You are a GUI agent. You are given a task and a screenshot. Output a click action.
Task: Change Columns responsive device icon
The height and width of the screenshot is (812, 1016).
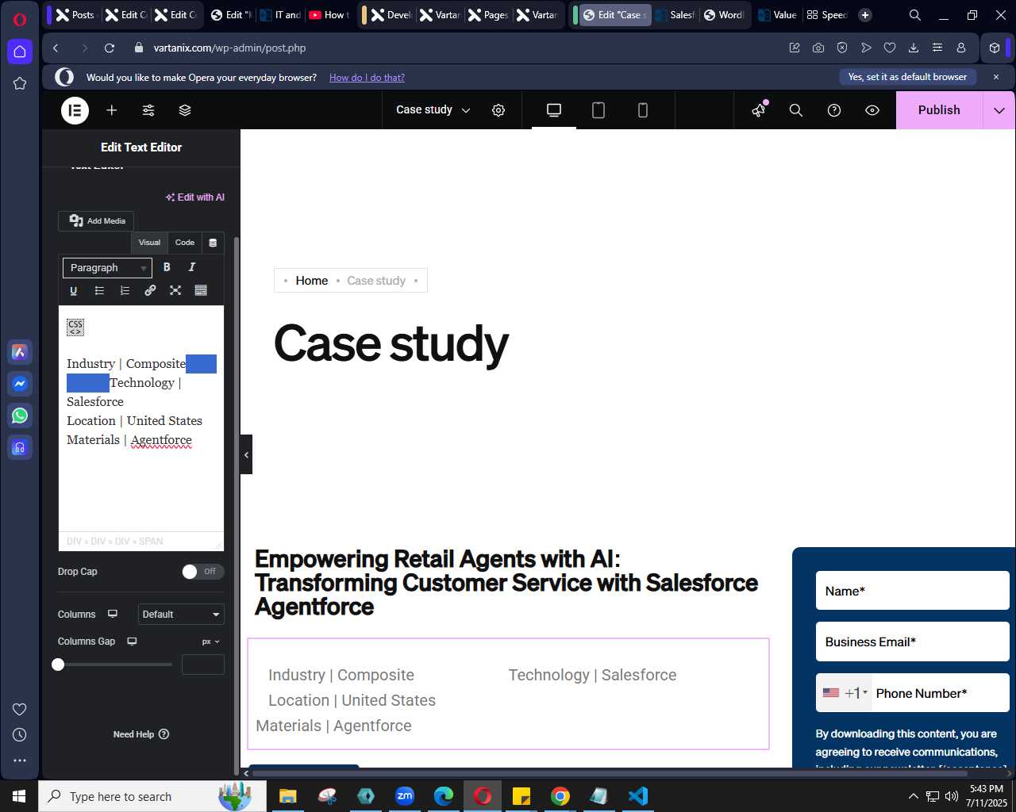click(x=113, y=615)
